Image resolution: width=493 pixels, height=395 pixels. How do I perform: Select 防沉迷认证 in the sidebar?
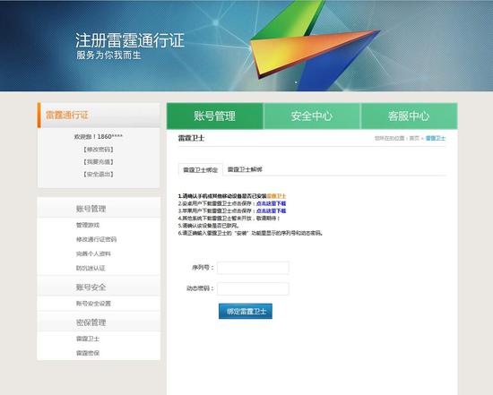(x=91, y=268)
